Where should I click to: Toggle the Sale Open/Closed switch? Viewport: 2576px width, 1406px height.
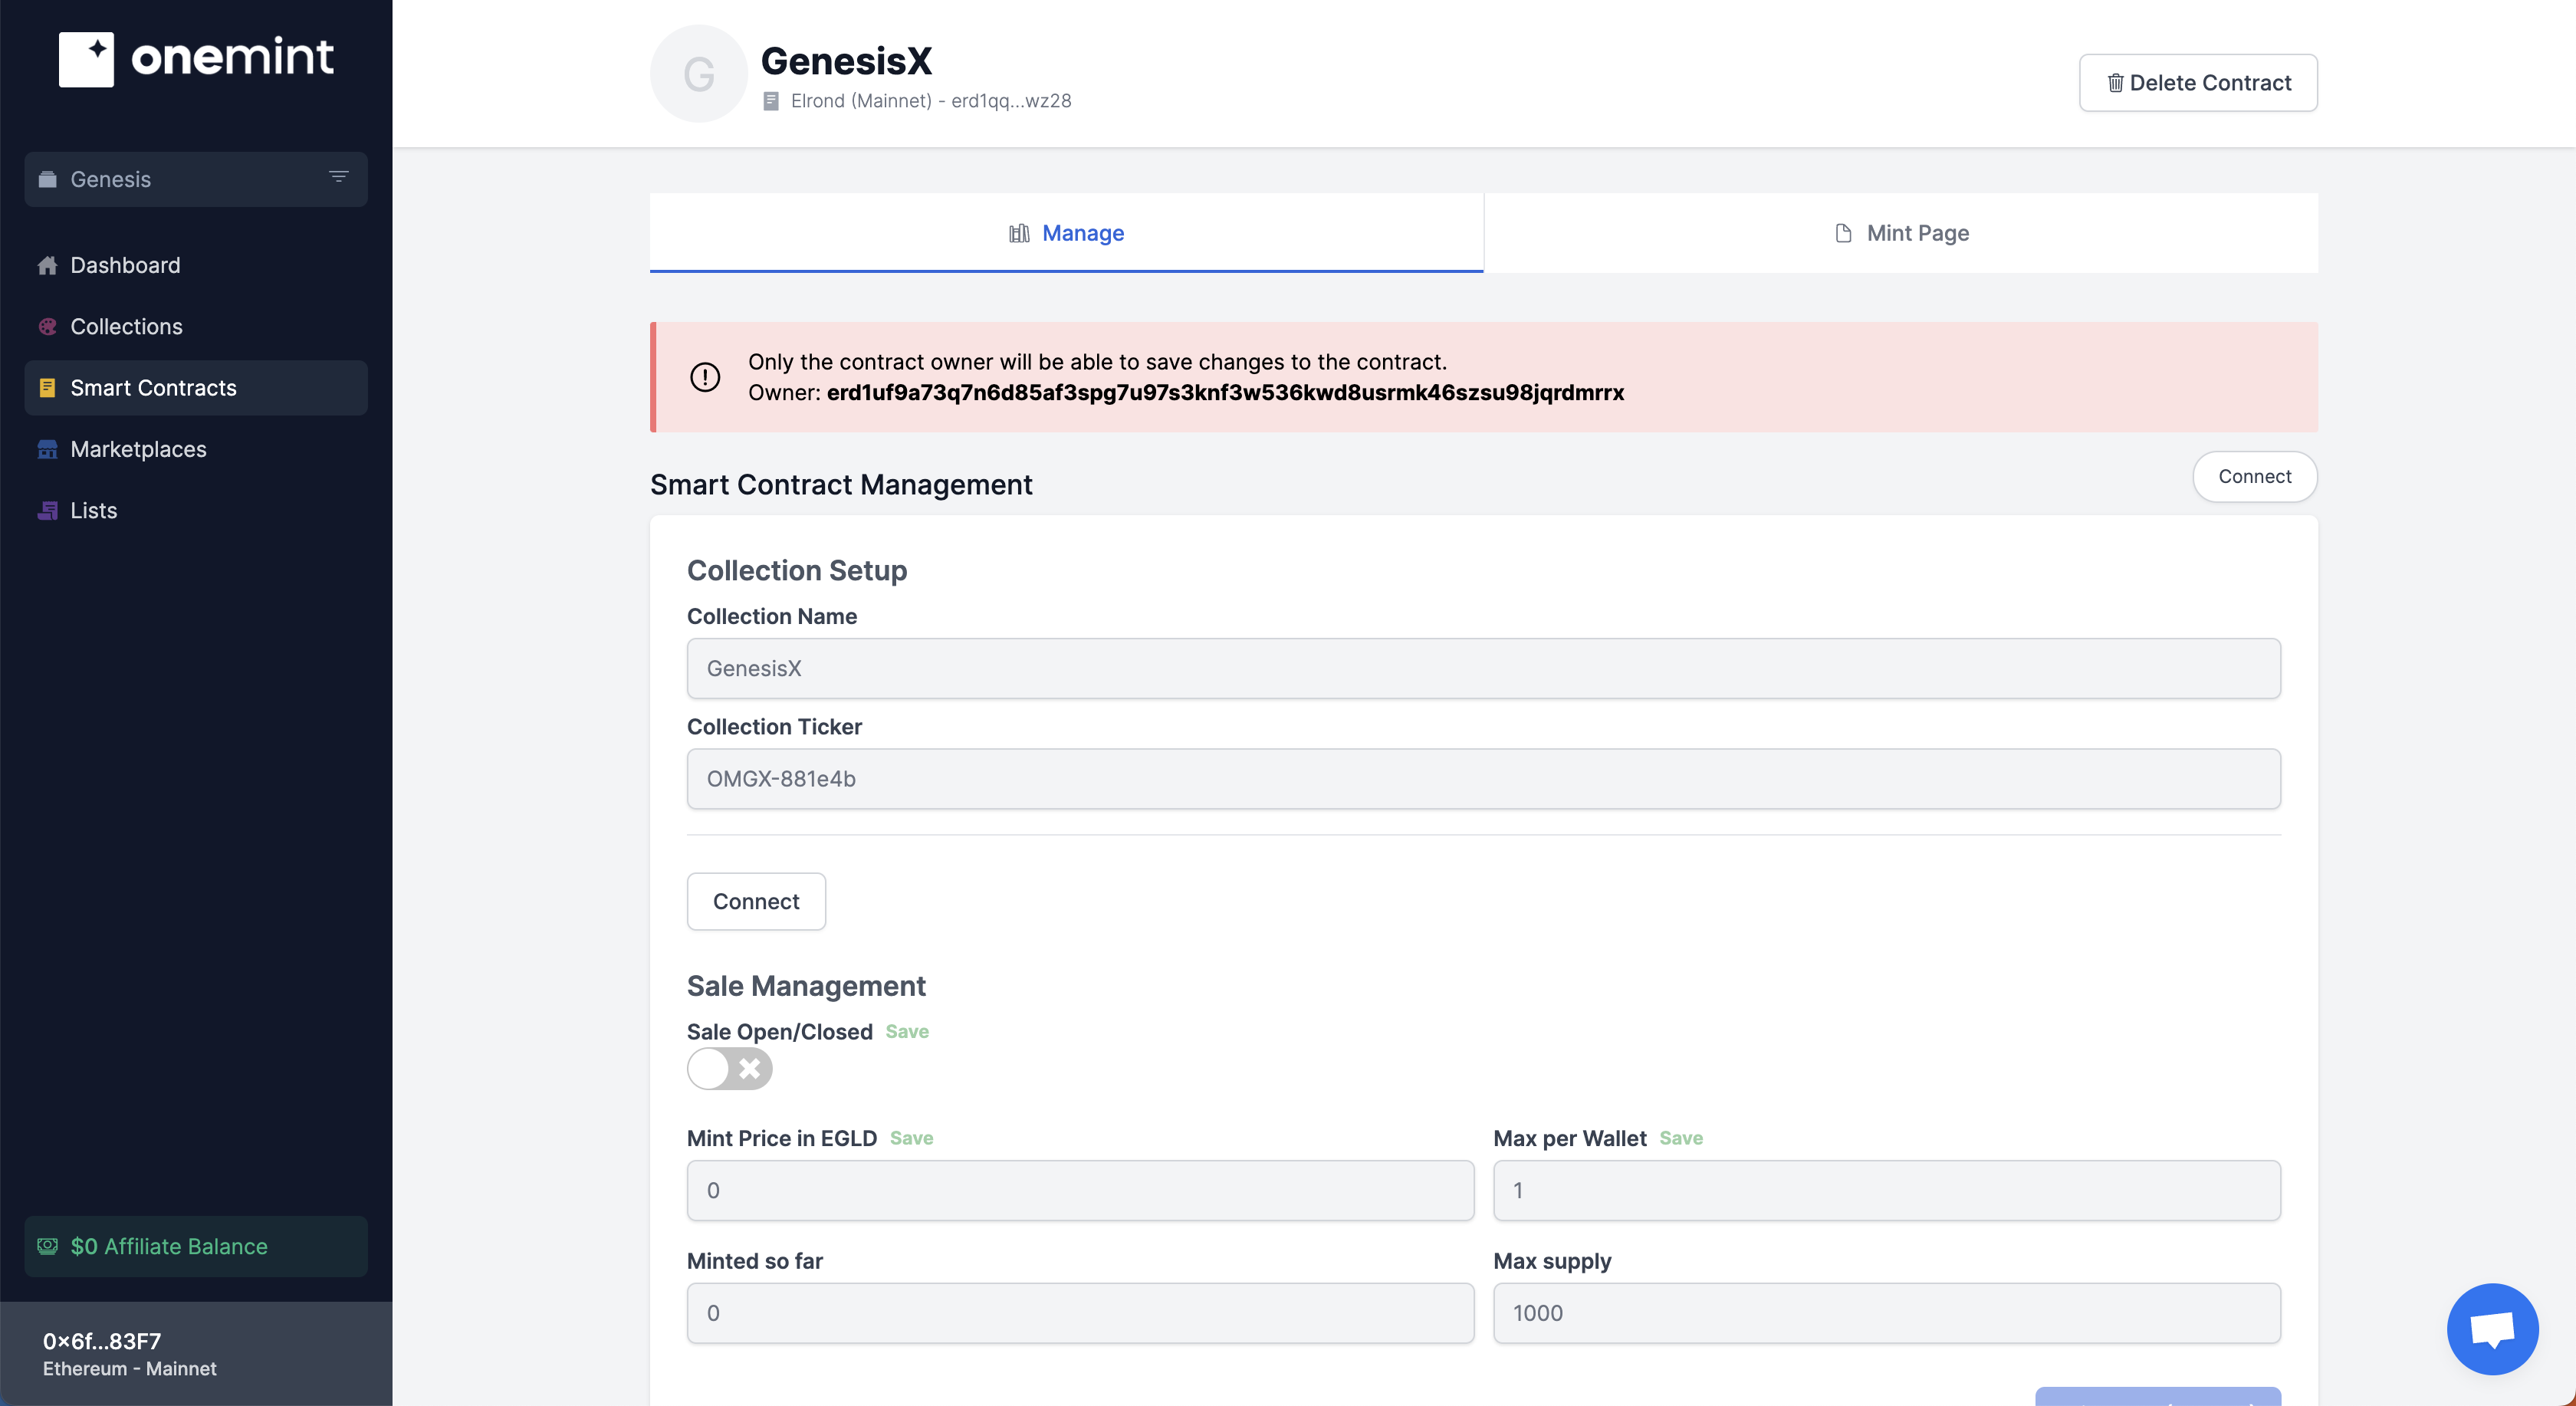[x=730, y=1069]
